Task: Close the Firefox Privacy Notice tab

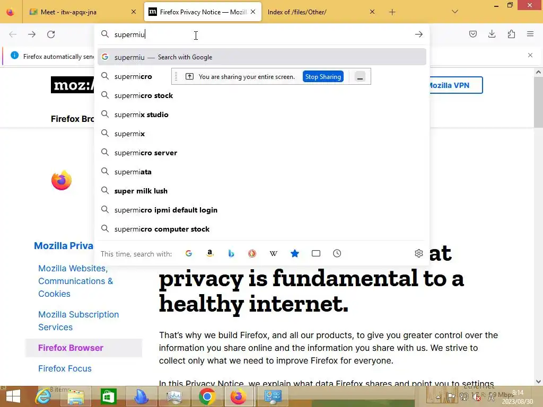Action: click(x=253, y=12)
